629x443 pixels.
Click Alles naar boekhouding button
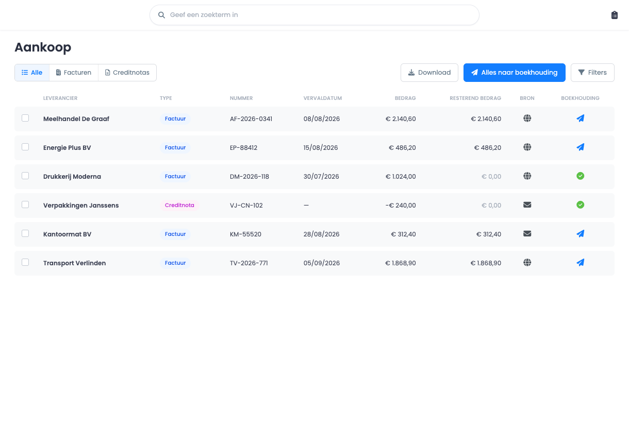(515, 73)
